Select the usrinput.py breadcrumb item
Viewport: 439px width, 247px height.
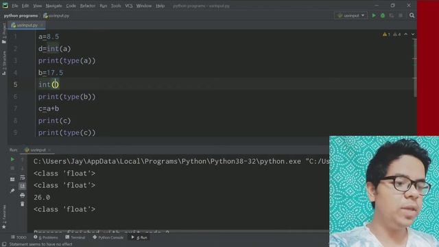coord(56,16)
